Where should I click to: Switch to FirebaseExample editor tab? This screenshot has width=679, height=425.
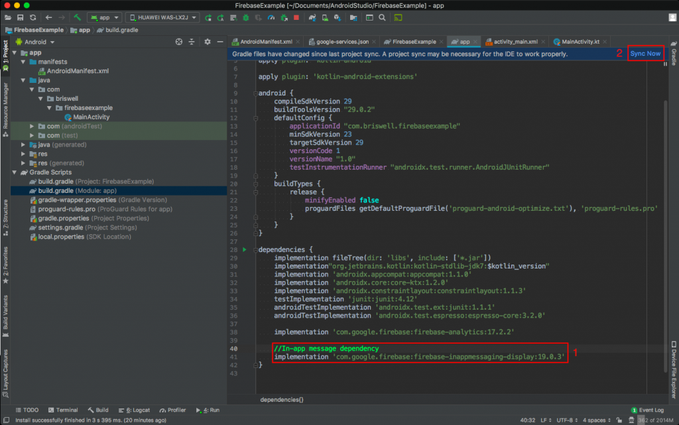414,42
